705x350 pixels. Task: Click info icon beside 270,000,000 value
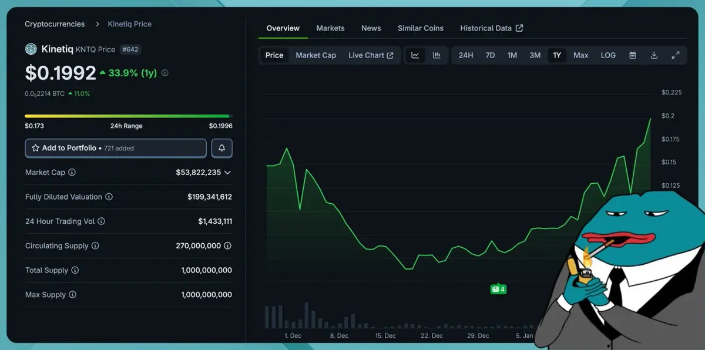[228, 245]
